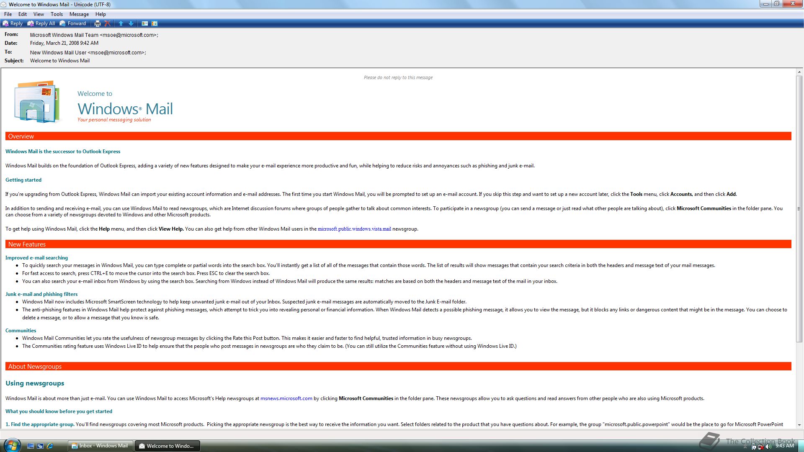
Task: Click recipient New Windows Mail User address
Action: pyautogui.click(x=88, y=53)
